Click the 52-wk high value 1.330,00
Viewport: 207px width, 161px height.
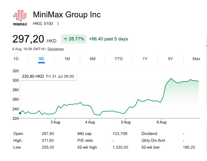point(120,147)
